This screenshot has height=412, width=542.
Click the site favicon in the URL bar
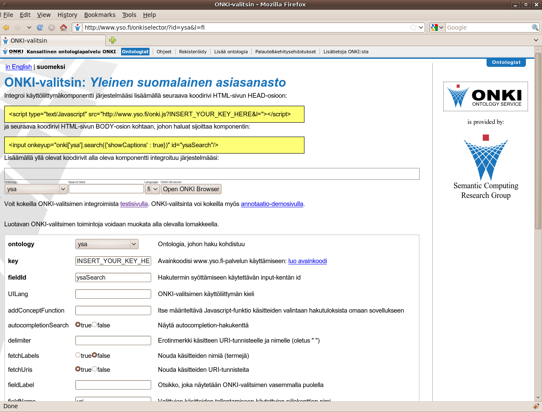tap(77, 27)
